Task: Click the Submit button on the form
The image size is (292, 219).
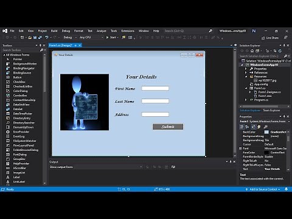Action: tap(168, 127)
